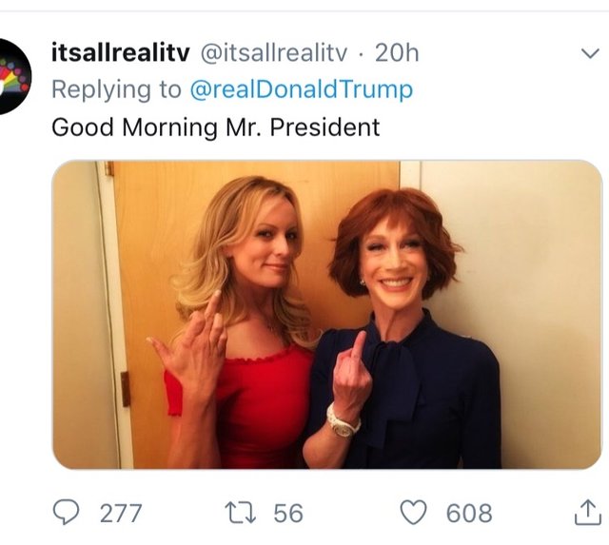The height and width of the screenshot is (545, 609).
Task: Tap the 56 retweet count
Action: coord(287,514)
